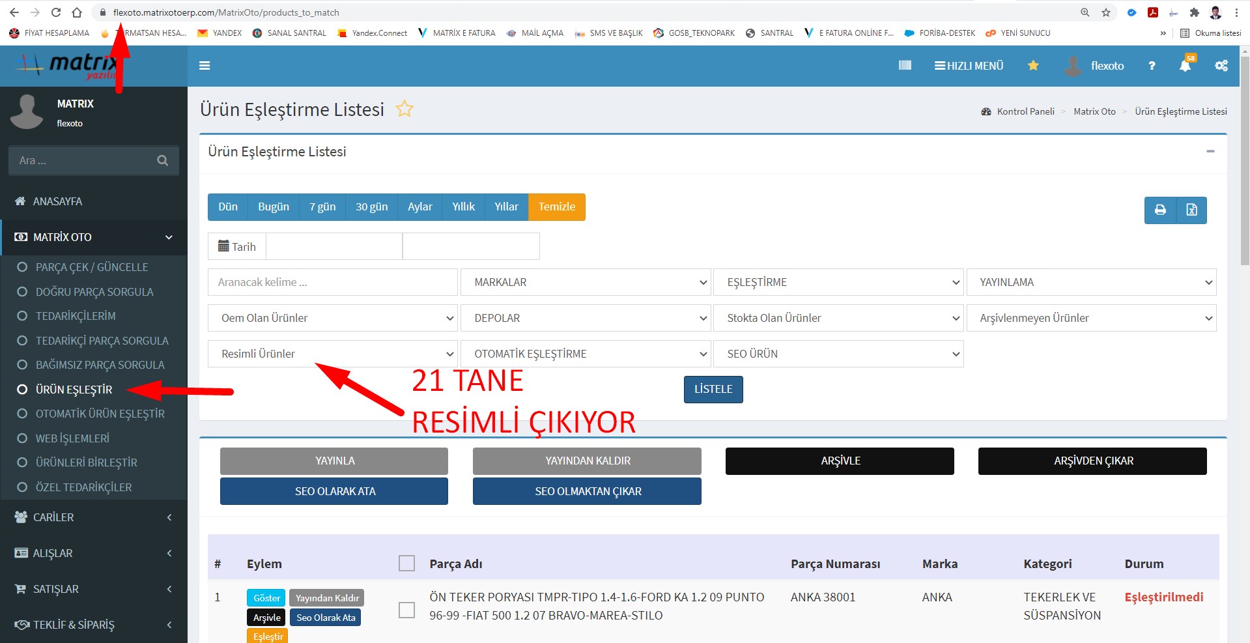Click the help question mark icon

(1152, 66)
